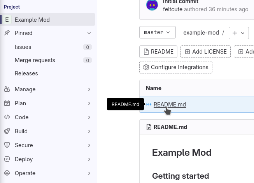Open Merge requests in the sidebar
254x183 pixels.
click(35, 60)
